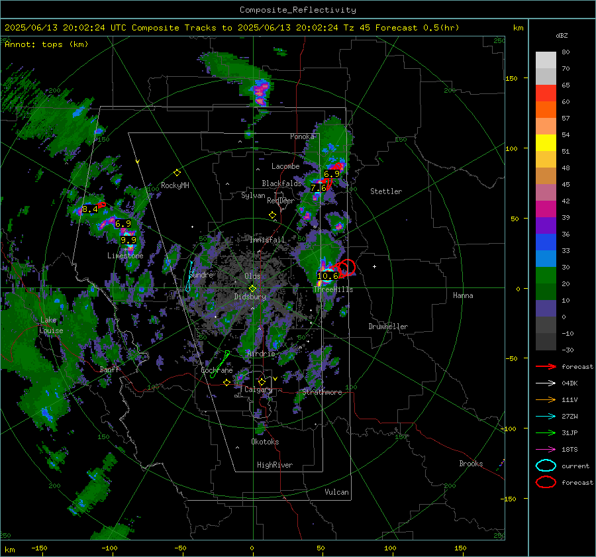Click the Okotoks town label
596x557 pixels.
[265, 442]
